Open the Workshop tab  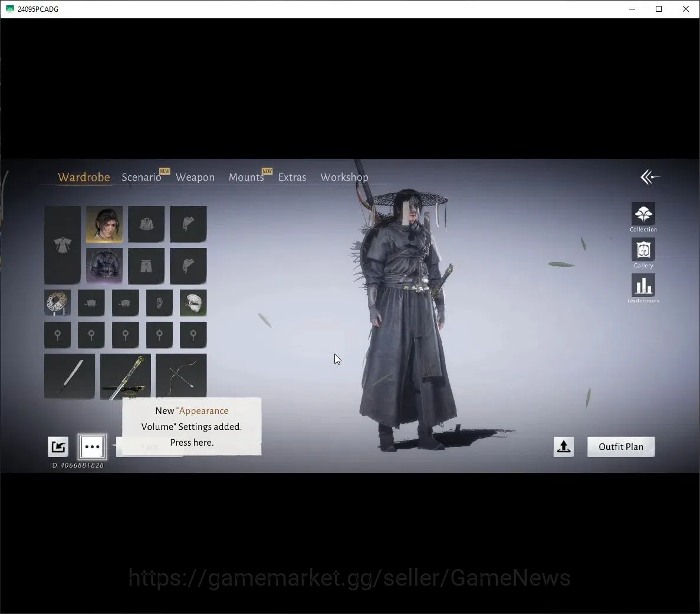click(344, 177)
